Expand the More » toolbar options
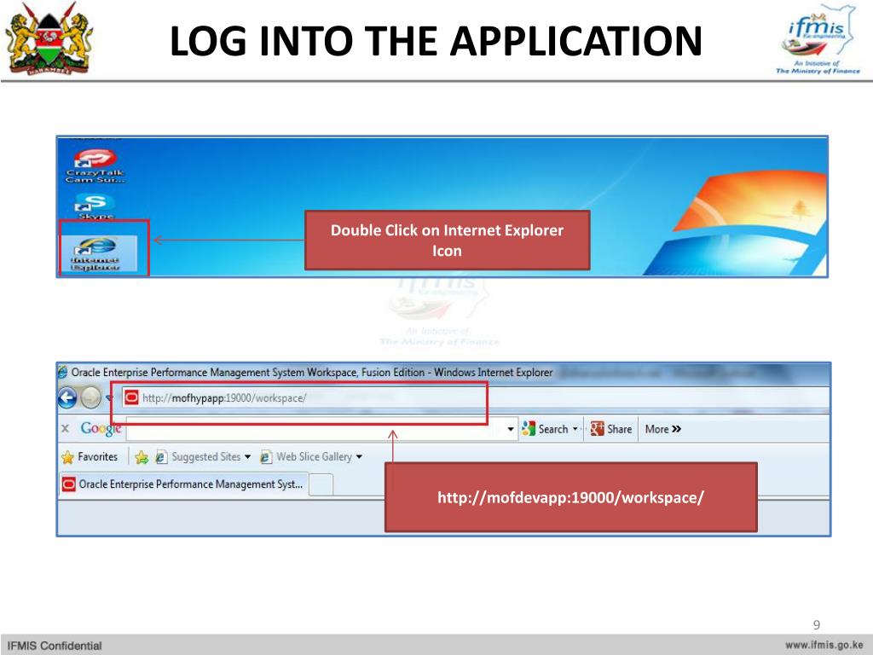The width and height of the screenshot is (873, 655). (x=662, y=429)
